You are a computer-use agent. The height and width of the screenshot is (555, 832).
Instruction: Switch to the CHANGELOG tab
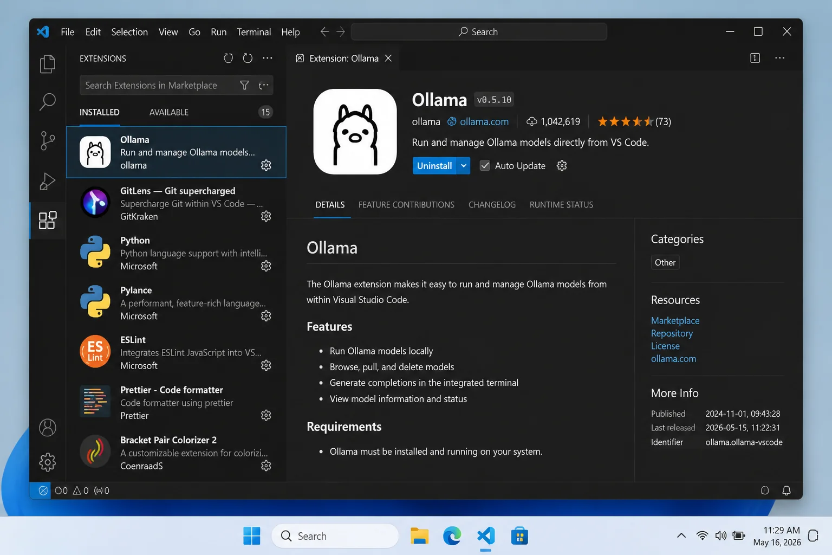coord(492,205)
